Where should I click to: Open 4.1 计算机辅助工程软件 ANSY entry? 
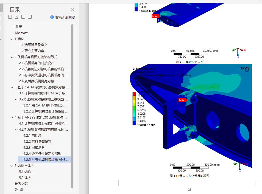coord(43,123)
